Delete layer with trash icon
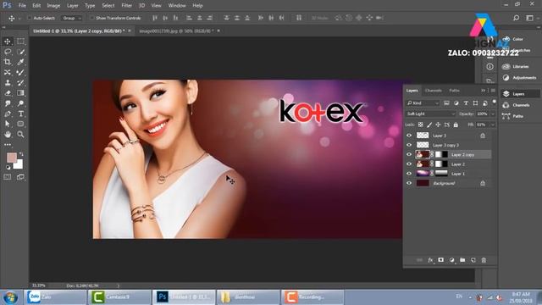542x305 pixels. (x=484, y=260)
